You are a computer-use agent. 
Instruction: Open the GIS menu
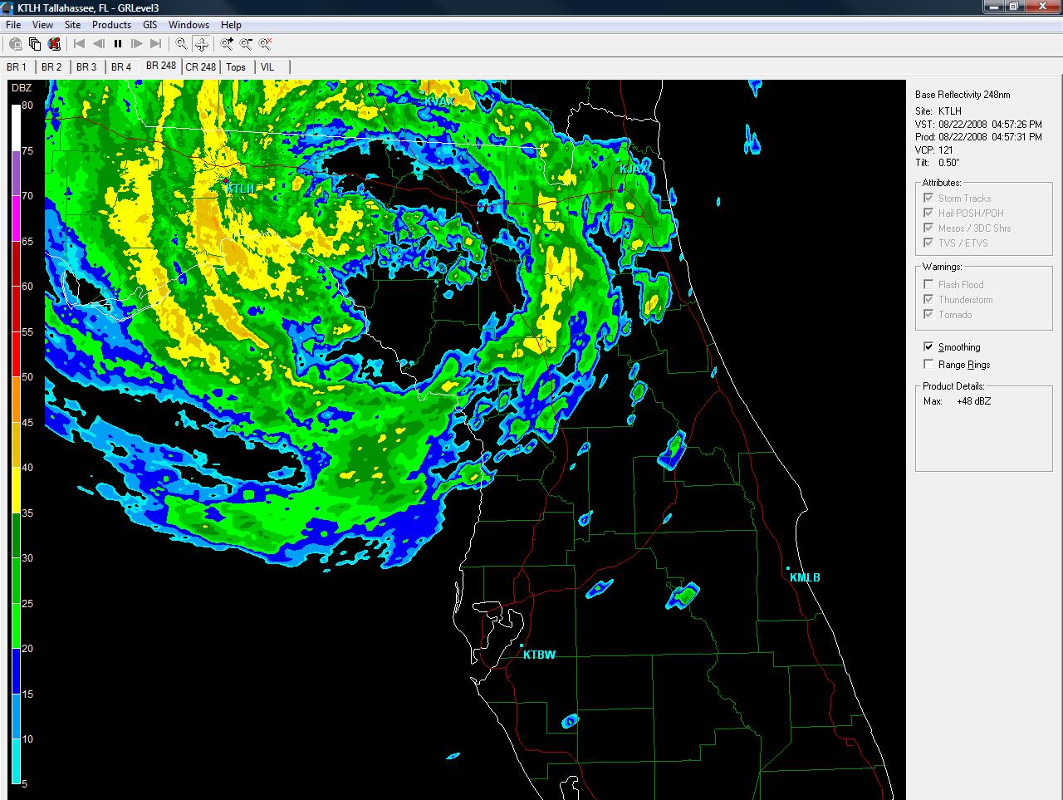pos(149,25)
